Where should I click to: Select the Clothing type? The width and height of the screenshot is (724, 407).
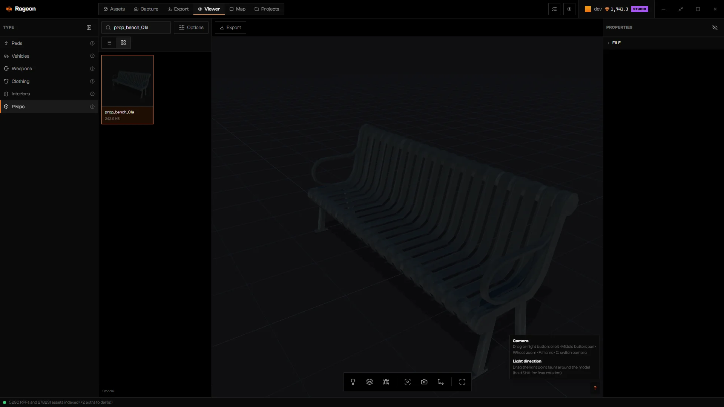49,81
